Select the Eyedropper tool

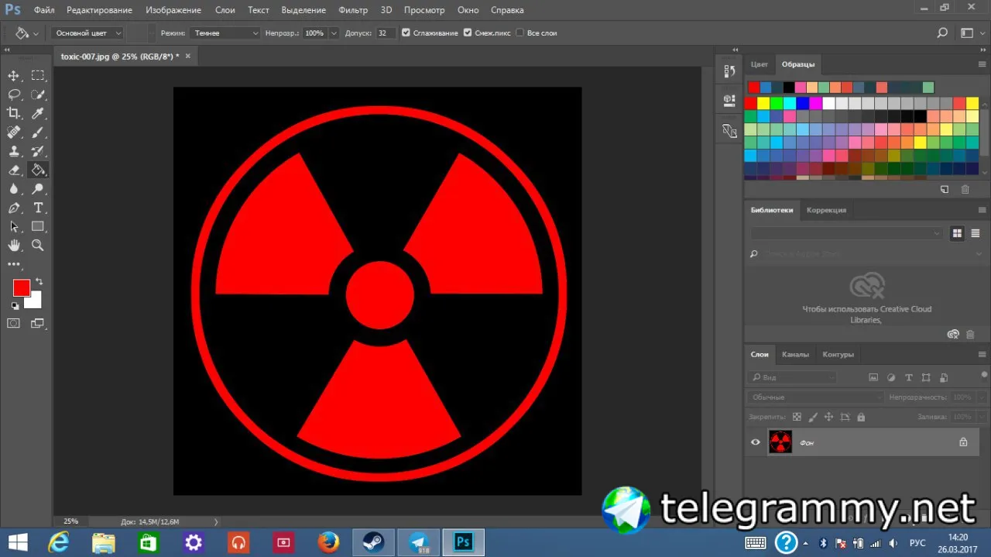point(38,113)
